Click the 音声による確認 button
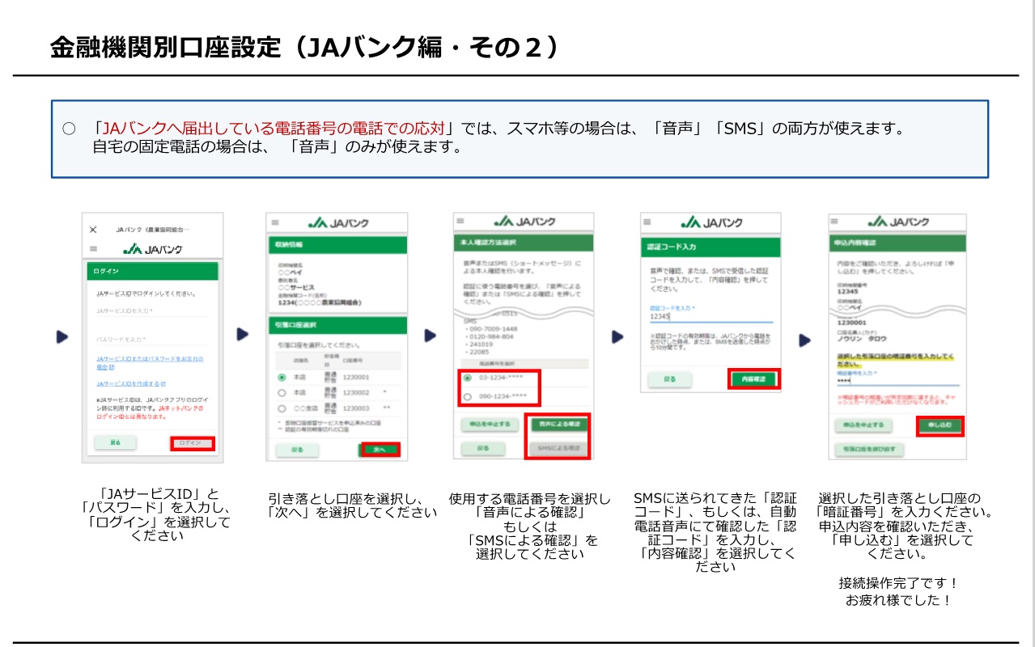The image size is (1035, 647). tap(558, 424)
